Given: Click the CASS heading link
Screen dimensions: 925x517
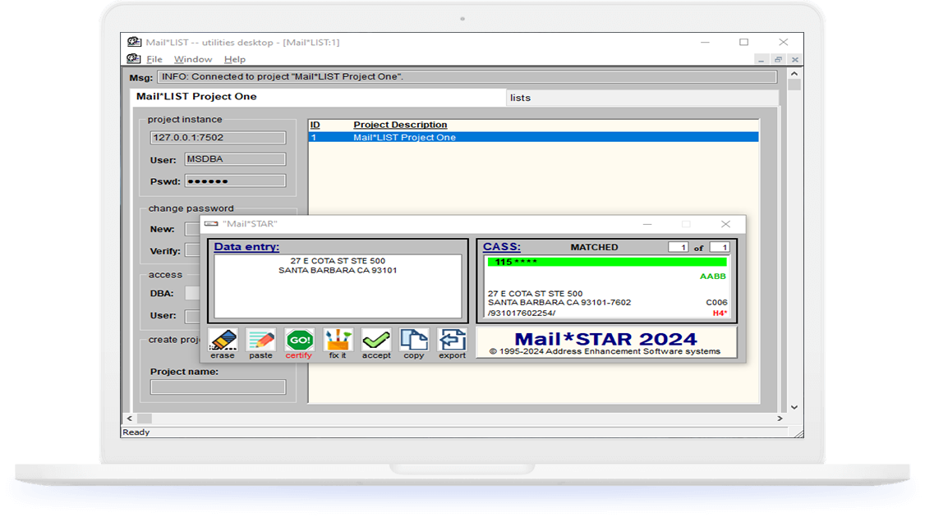Looking at the screenshot, I should point(502,247).
